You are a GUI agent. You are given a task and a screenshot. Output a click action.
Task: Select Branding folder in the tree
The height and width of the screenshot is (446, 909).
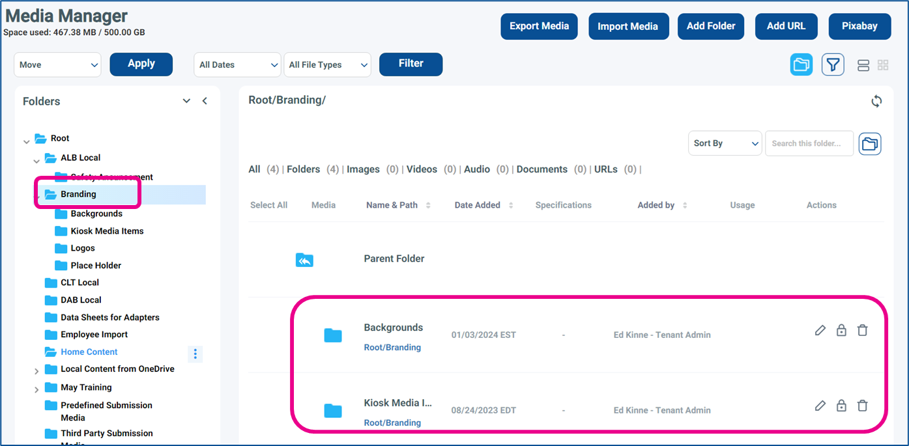(x=78, y=194)
